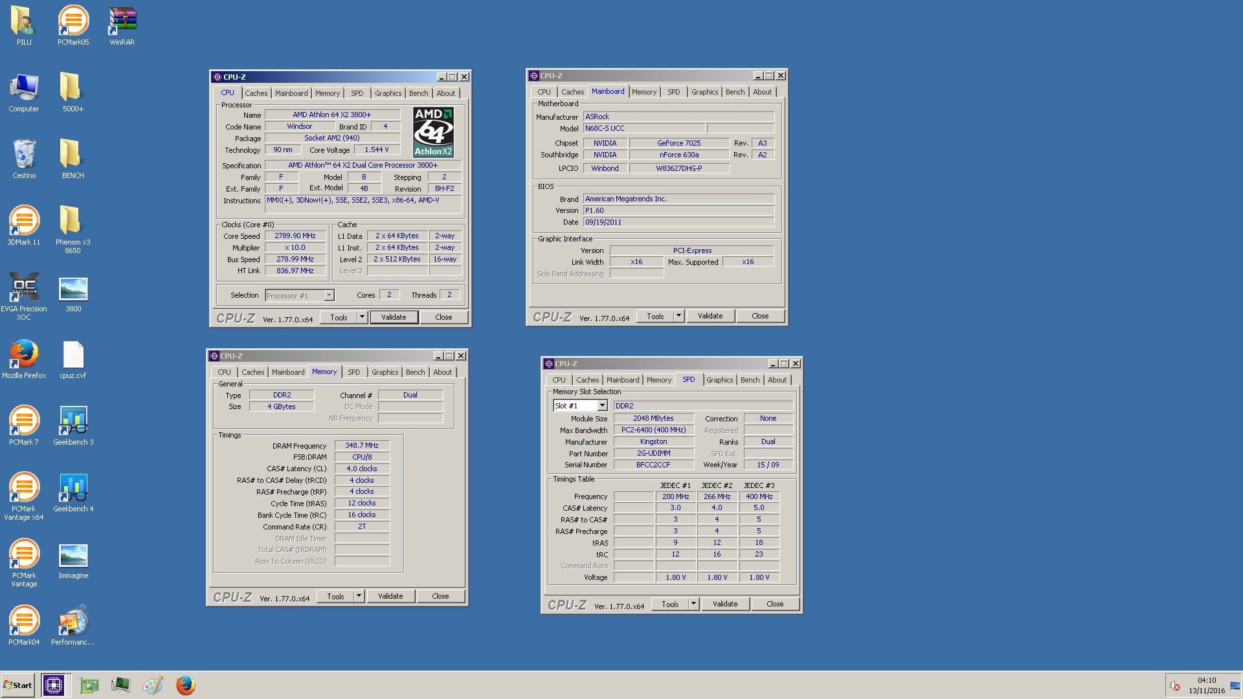
Task: Click the paint palette taskbar icon
Action: [x=153, y=685]
